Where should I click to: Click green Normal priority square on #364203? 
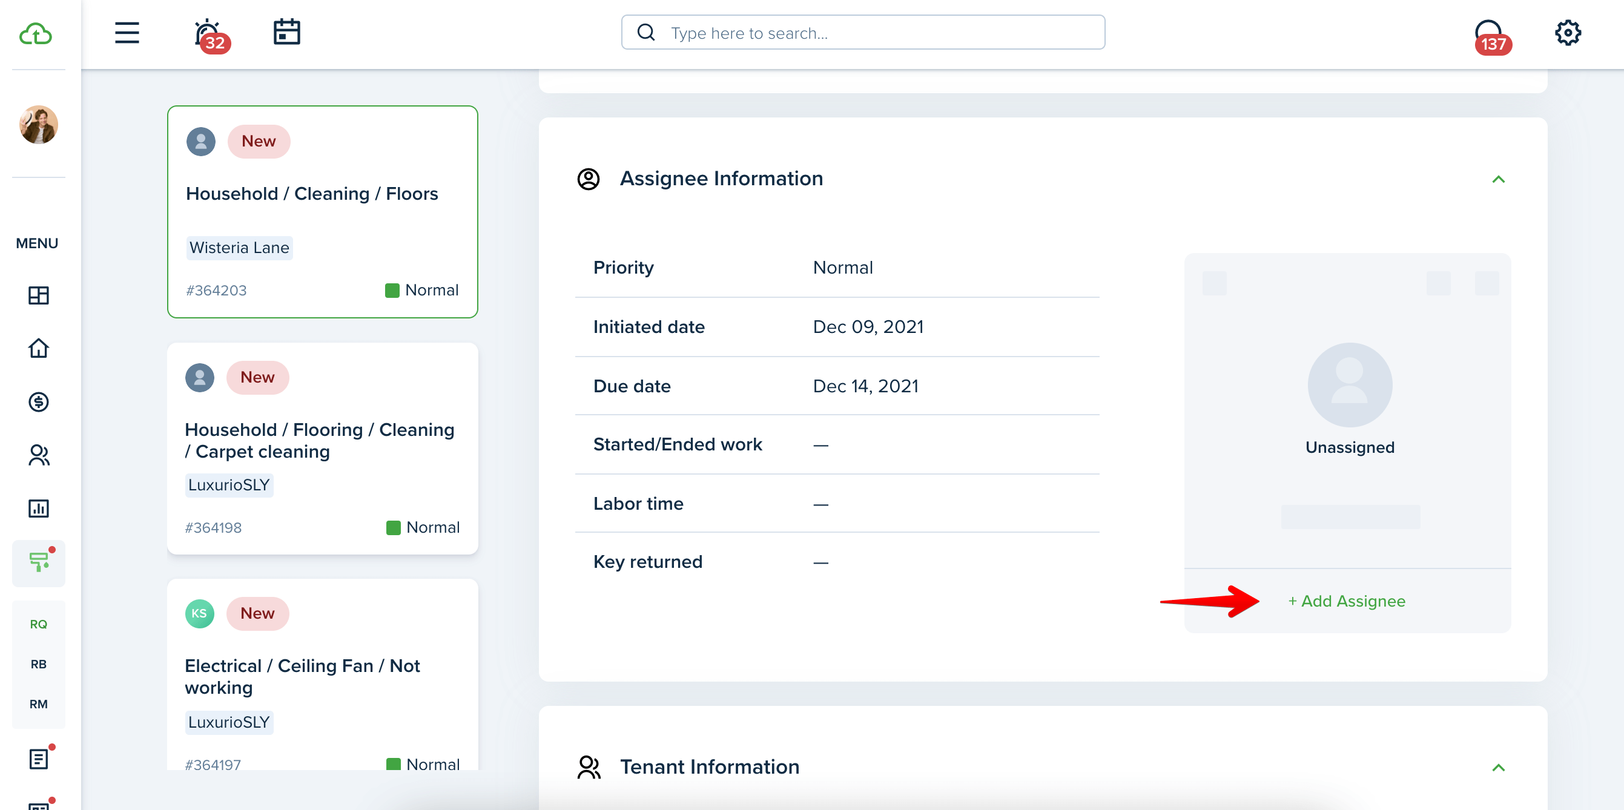click(392, 290)
